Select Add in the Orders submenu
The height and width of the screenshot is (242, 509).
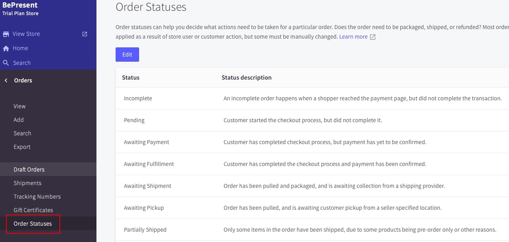click(19, 120)
